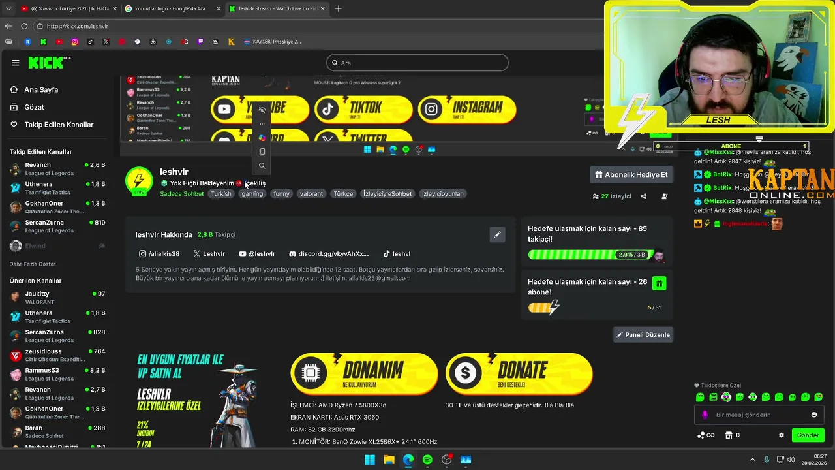Screen dimensions: 835x470
Task: Open the discord.gg invite link
Action: tap(329, 253)
